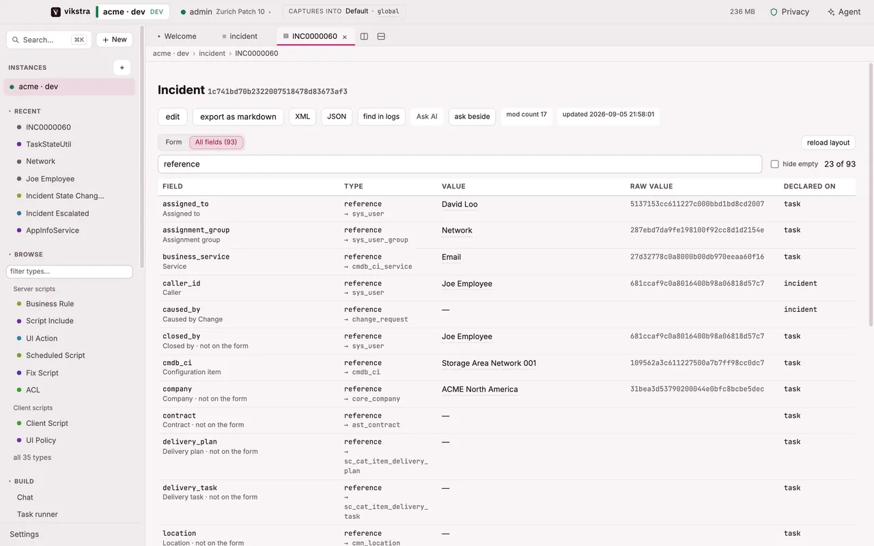Browse the Script Include type
Screen dimensions: 874x546
point(50,321)
